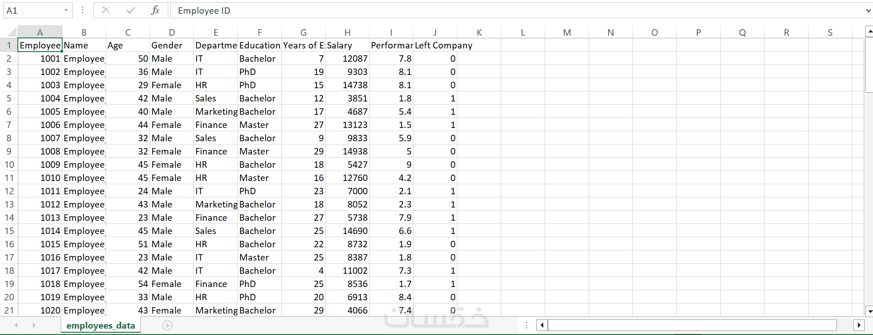The image size is (873, 335).
Task: Select the salary cell showing 4066
Action: tap(348, 310)
